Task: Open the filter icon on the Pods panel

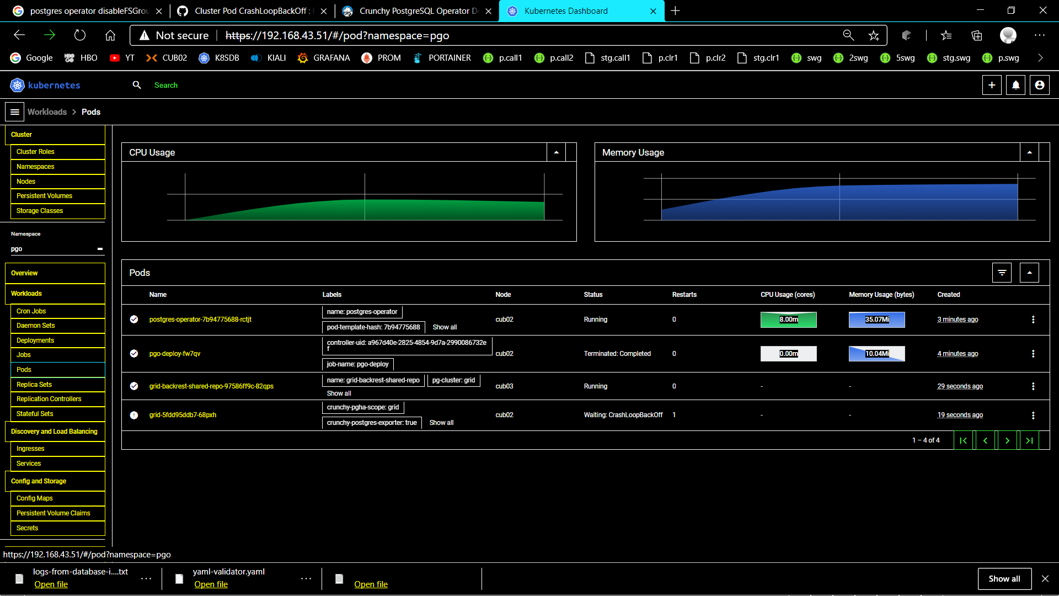Action: [1002, 272]
